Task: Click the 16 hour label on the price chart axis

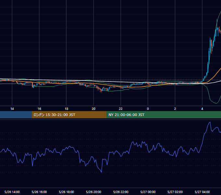Action: [x=39, y=109]
